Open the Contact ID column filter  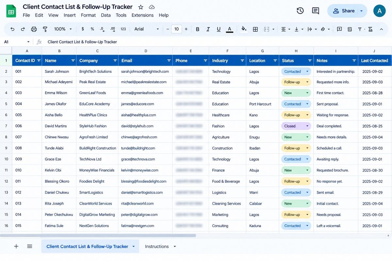click(x=39, y=61)
